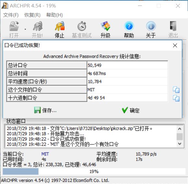Click the 19:48:22 口令已成功恢复! log line
Viewport: 188px width, 184px height.
point(46,139)
